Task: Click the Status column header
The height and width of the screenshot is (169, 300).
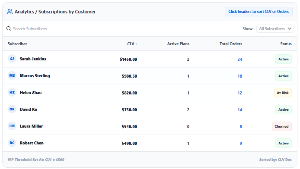Action: pos(286,44)
